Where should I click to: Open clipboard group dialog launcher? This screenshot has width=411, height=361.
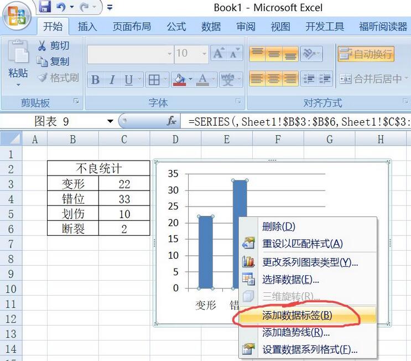(76, 101)
